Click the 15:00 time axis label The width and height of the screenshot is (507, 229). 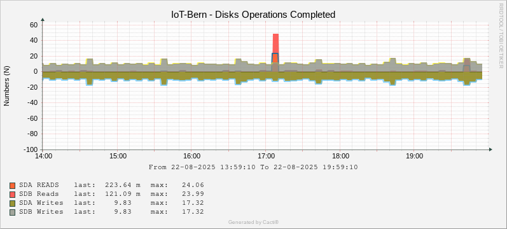point(118,156)
